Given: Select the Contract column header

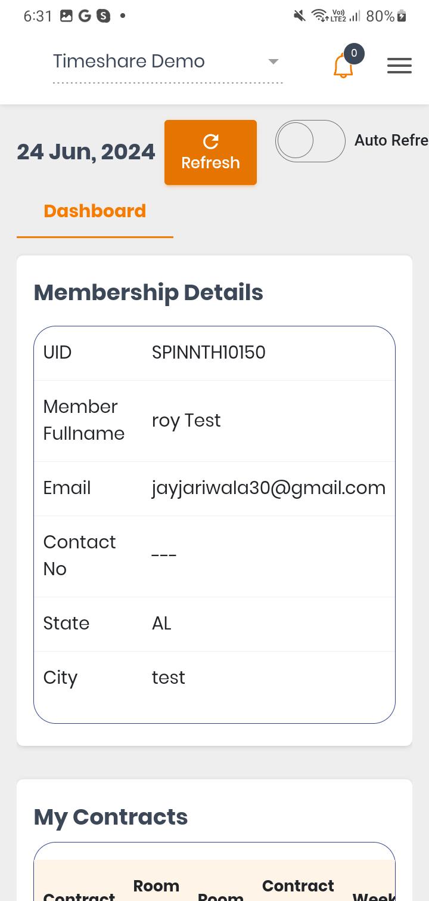Looking at the screenshot, I should click(x=79, y=895).
